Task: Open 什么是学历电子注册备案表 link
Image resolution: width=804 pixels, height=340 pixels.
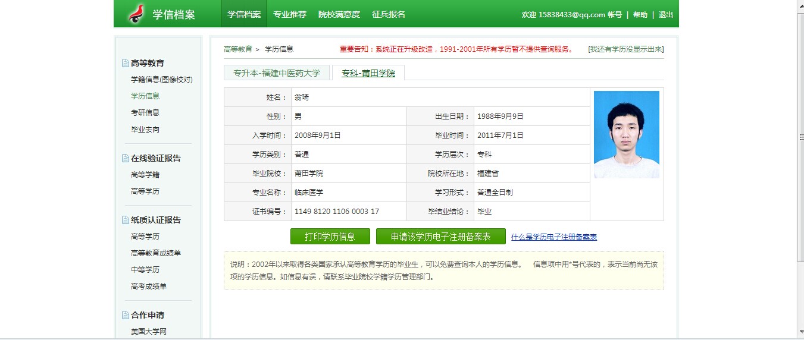Action: point(554,237)
